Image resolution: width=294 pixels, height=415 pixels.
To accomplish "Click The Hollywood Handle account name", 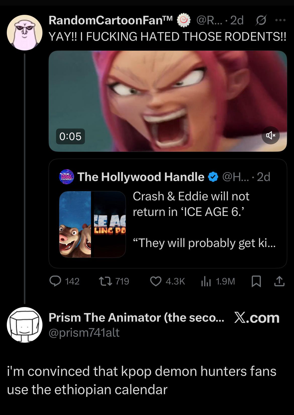I will (x=141, y=177).
